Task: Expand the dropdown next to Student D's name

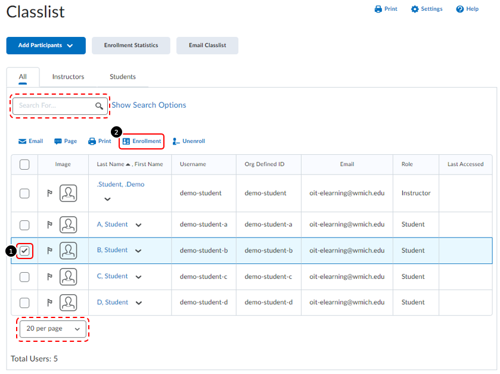Action: (138, 303)
